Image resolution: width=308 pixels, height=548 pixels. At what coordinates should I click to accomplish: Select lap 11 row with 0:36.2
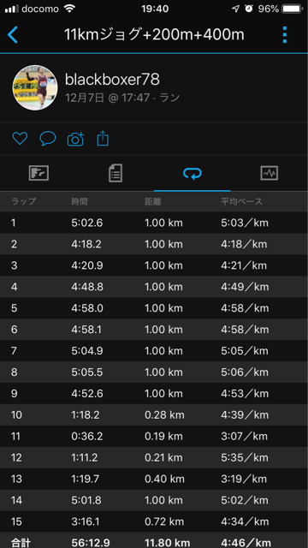(x=154, y=436)
